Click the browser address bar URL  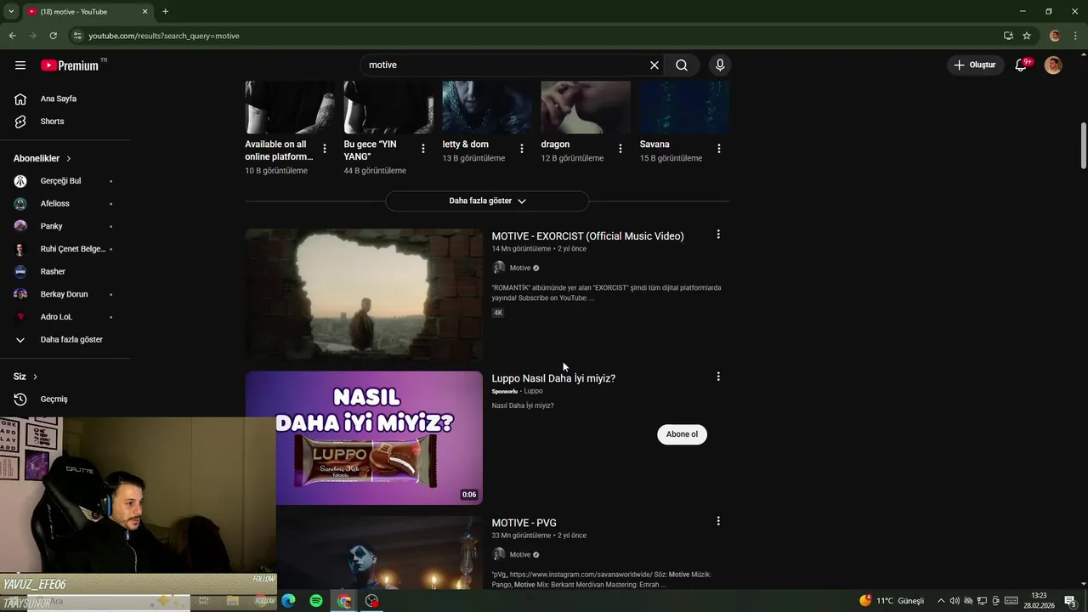click(x=164, y=36)
